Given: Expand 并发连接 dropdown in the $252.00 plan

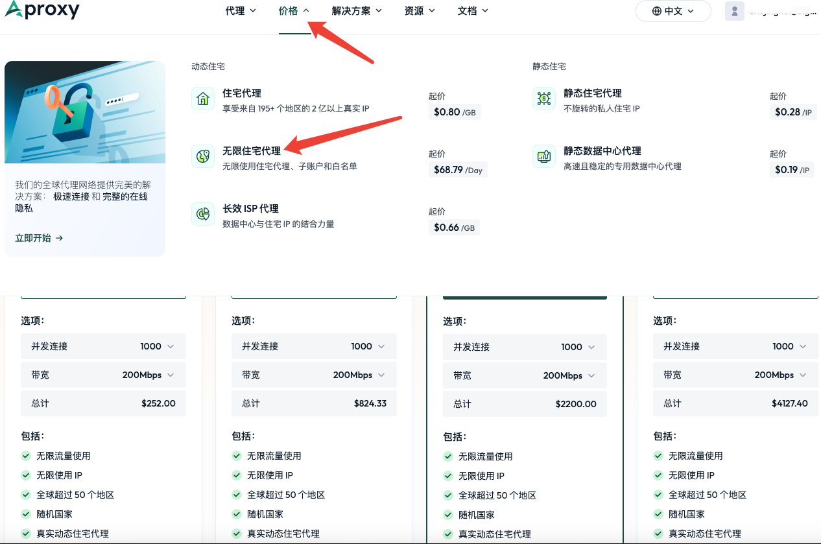Looking at the screenshot, I should pyautogui.click(x=104, y=346).
